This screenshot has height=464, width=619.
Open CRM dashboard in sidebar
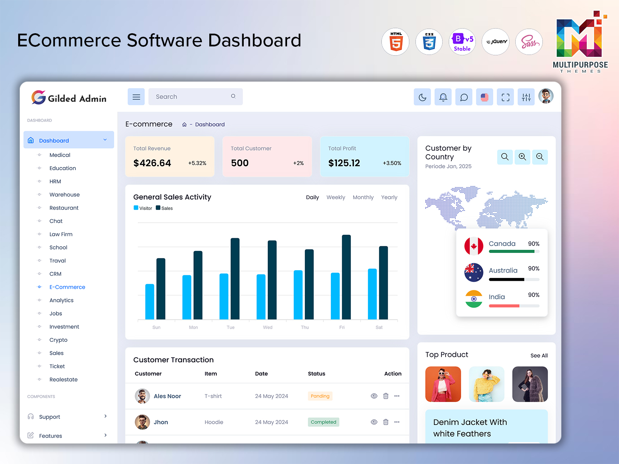[55, 274]
